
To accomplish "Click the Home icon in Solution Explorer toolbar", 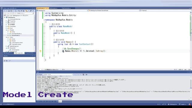I will pyautogui.click(x=9, y=11).
